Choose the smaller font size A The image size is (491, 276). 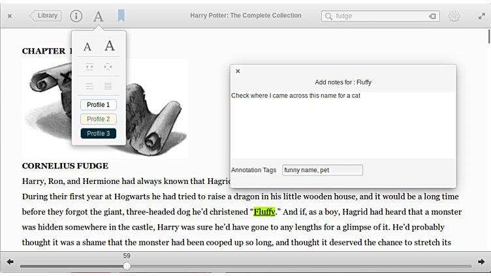(87, 47)
